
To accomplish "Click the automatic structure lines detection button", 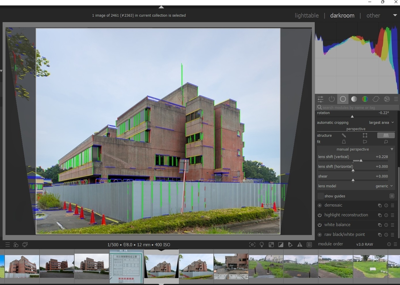I will (386, 135).
